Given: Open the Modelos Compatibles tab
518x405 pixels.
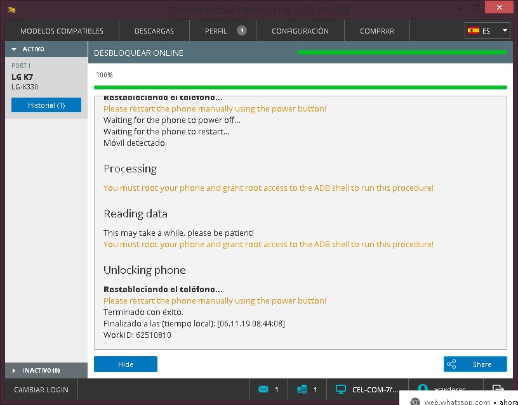Looking at the screenshot, I should pos(62,31).
